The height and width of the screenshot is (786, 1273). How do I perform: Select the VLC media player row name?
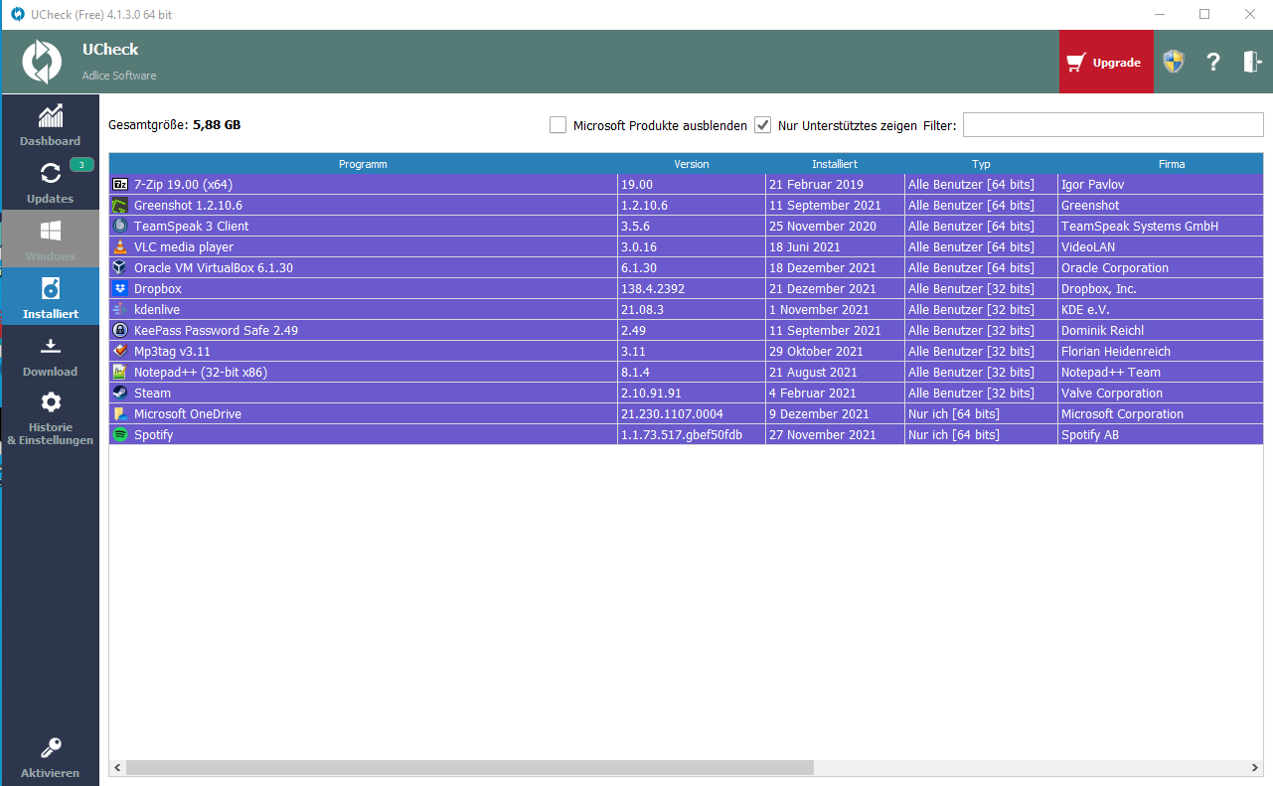(184, 247)
